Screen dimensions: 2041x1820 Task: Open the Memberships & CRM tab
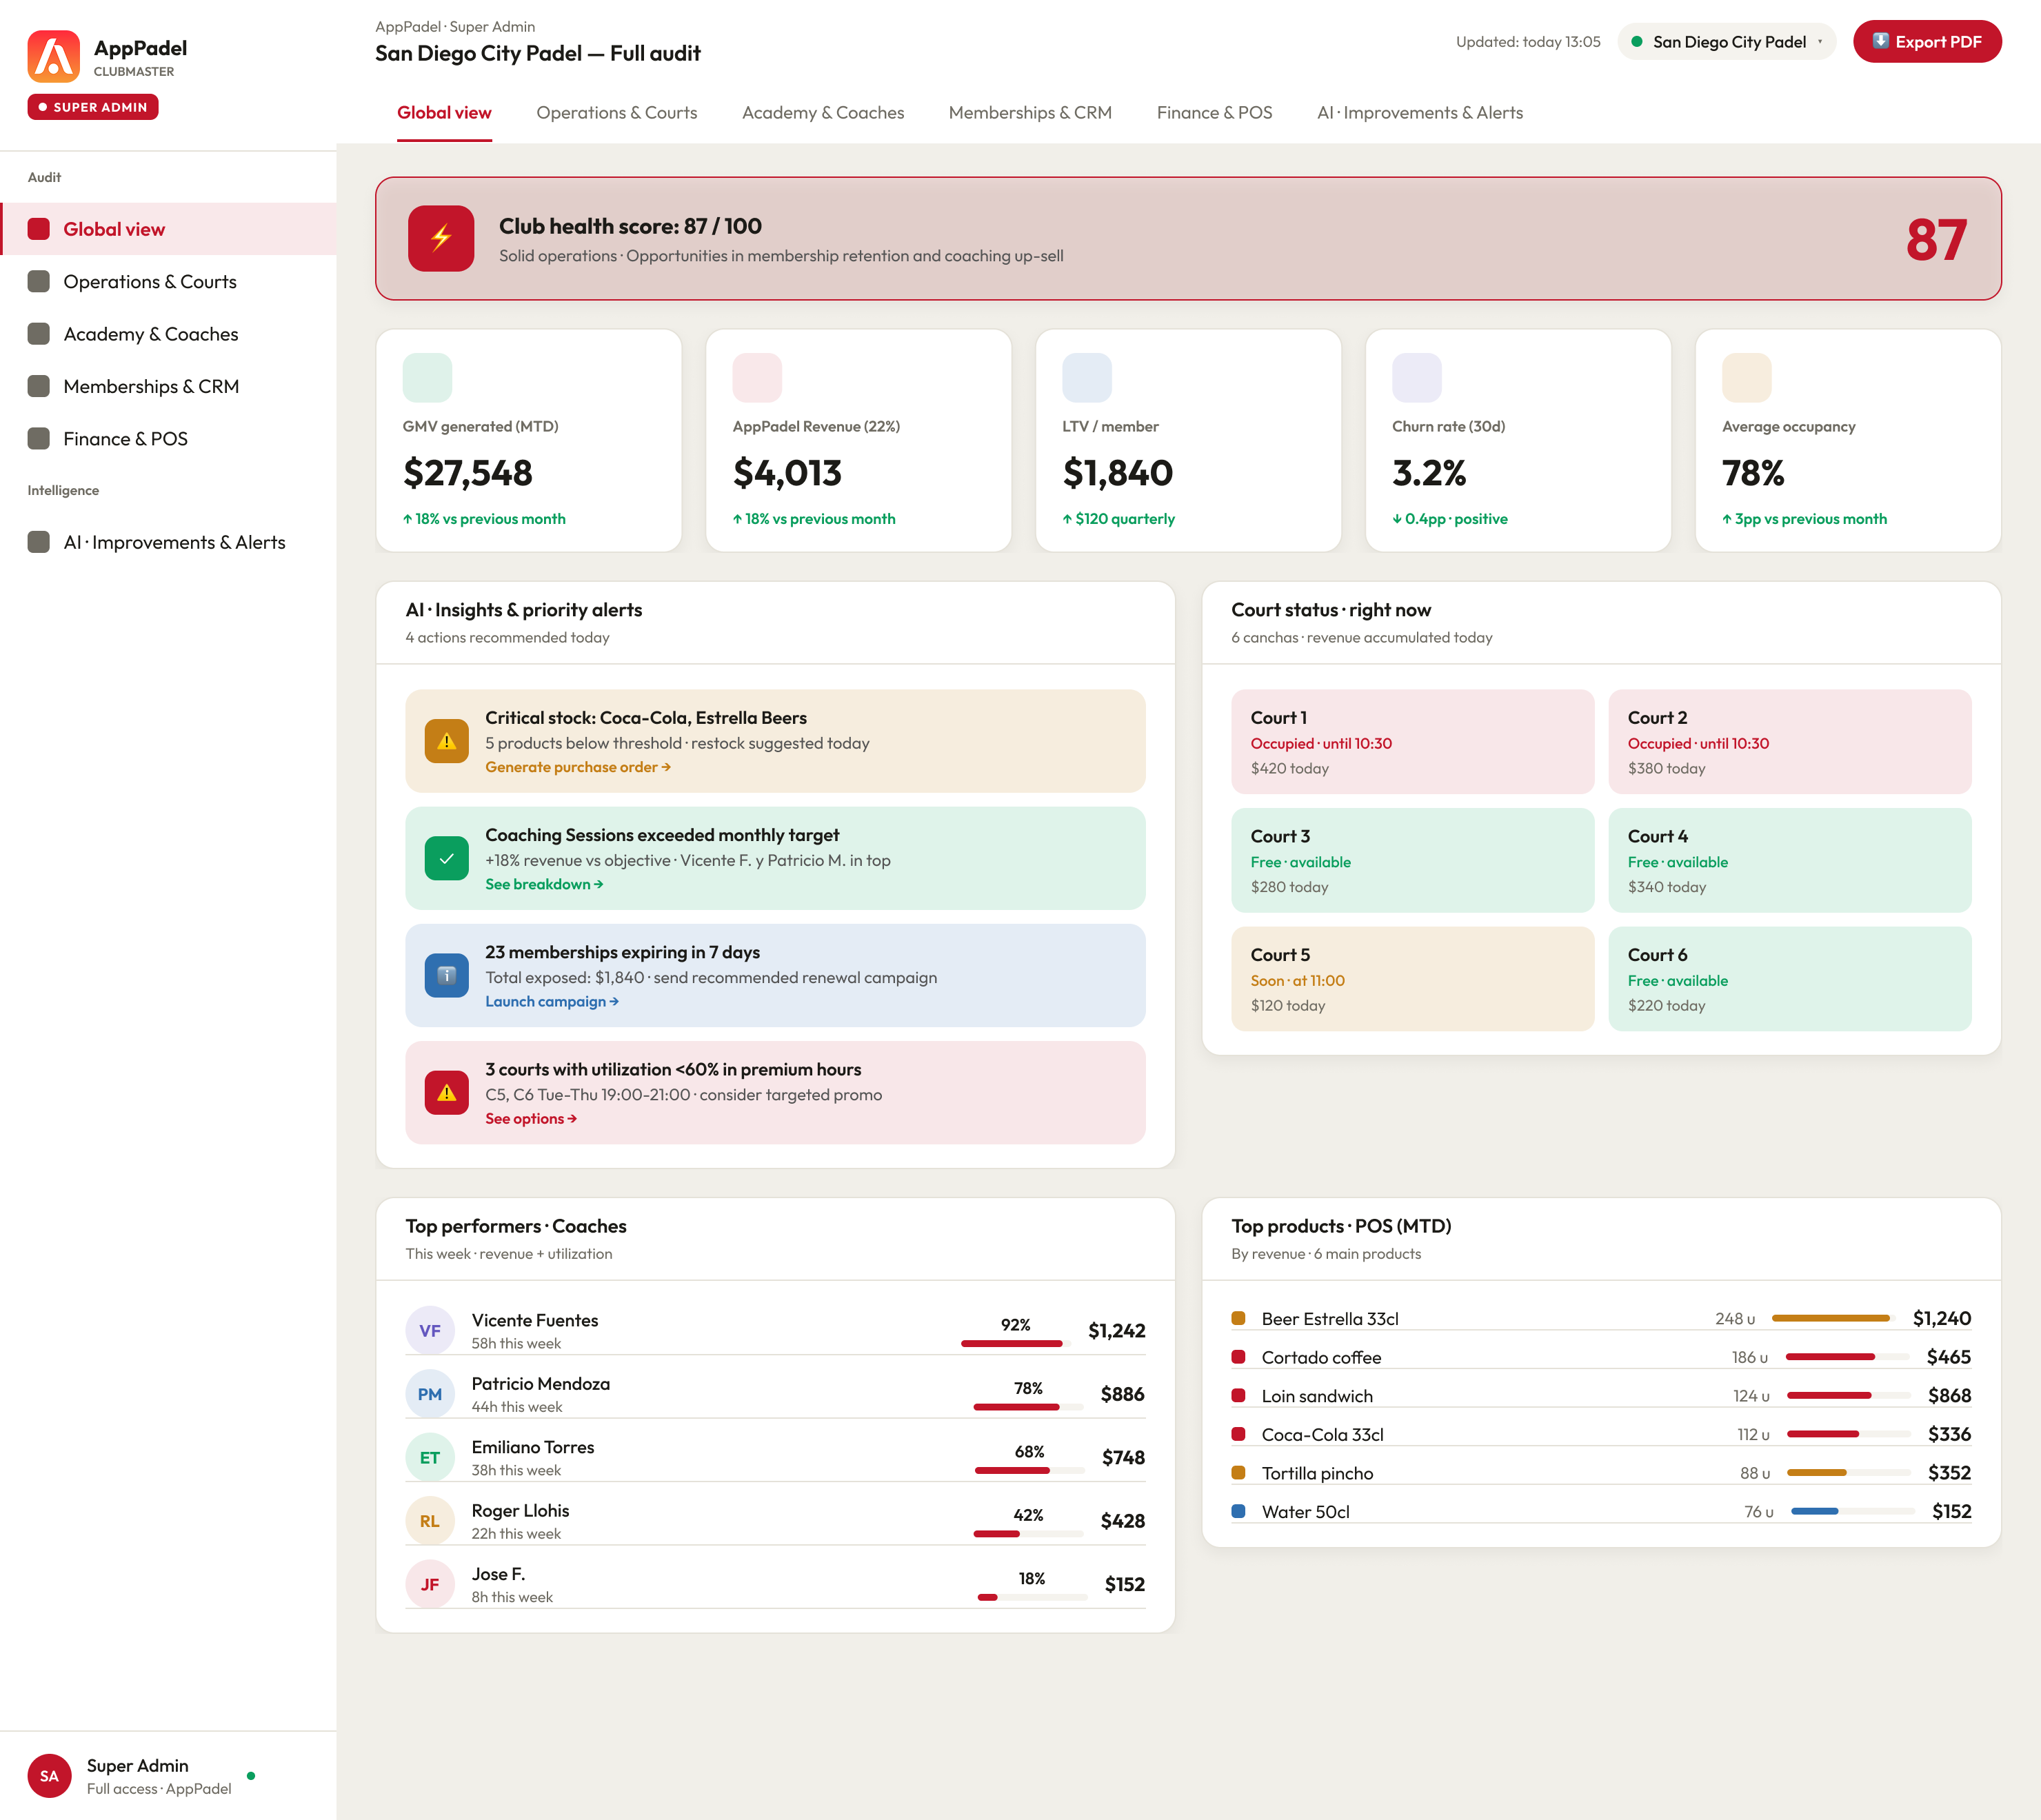tap(1030, 113)
